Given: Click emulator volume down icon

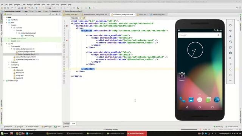Looking at the screenshot, I should coord(230,36).
